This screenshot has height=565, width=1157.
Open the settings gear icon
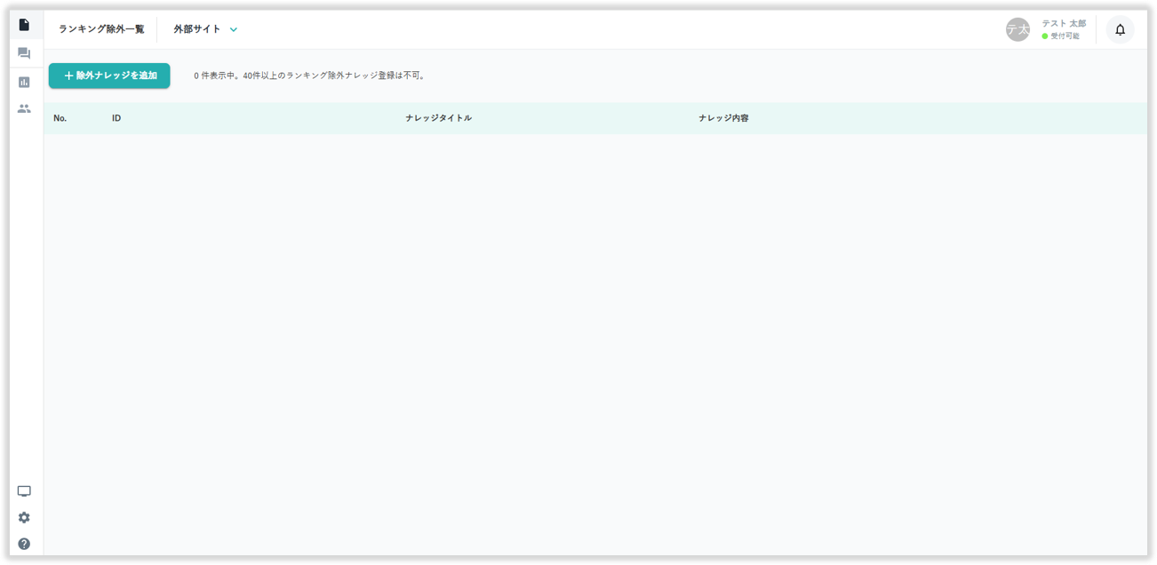[24, 518]
